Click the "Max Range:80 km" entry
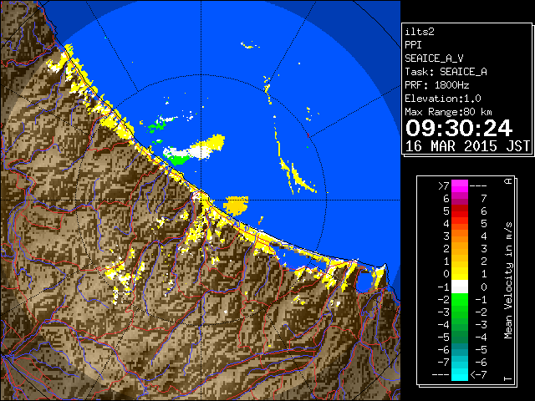 click(x=448, y=112)
